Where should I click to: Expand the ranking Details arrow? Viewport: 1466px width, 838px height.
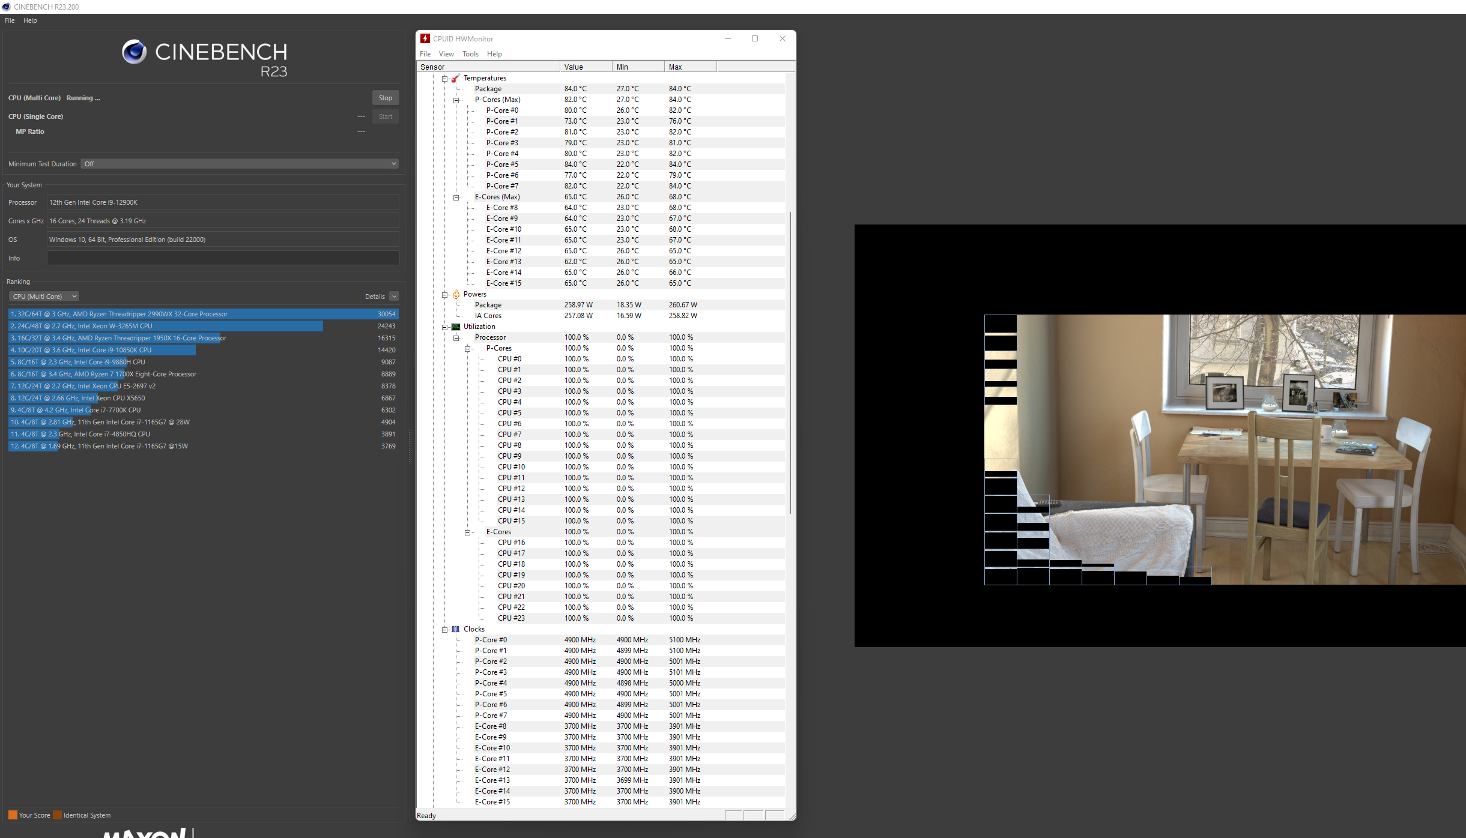pyautogui.click(x=394, y=297)
